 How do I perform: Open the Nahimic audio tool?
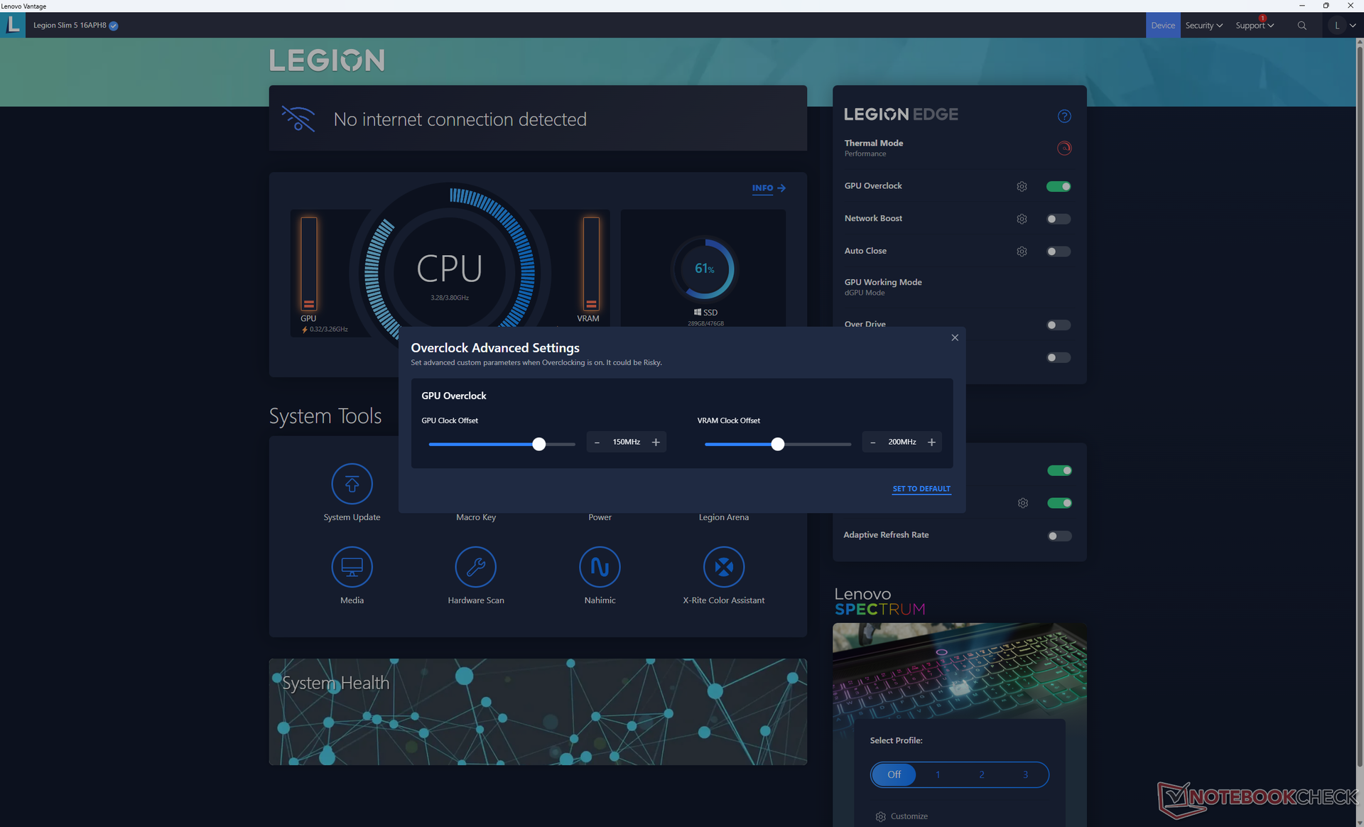(600, 567)
